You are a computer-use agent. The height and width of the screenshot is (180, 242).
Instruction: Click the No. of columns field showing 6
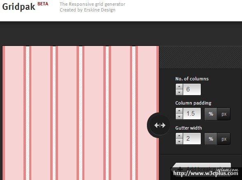[192, 89]
